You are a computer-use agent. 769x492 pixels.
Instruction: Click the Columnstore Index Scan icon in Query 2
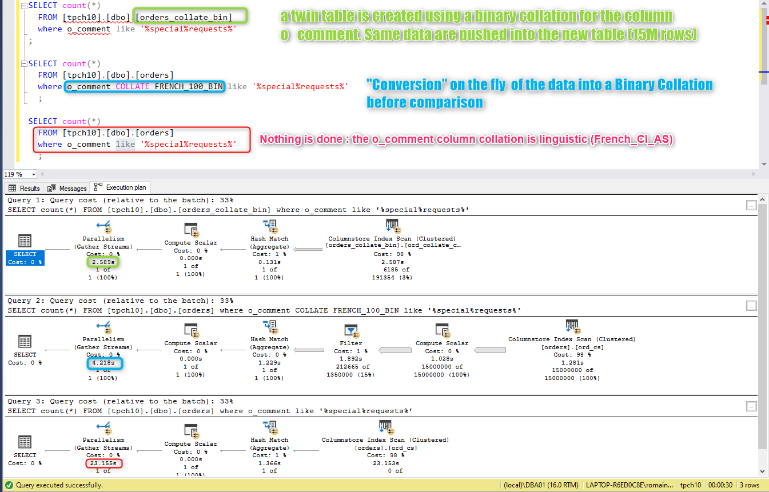point(572,326)
